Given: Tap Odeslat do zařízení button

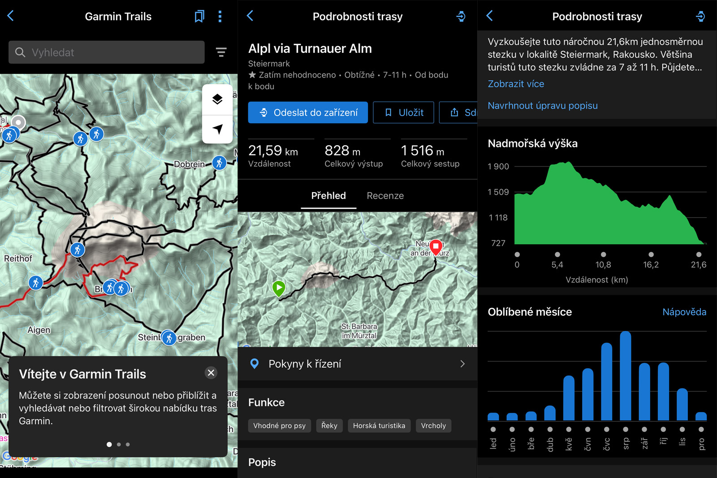Looking at the screenshot, I should pyautogui.click(x=308, y=112).
